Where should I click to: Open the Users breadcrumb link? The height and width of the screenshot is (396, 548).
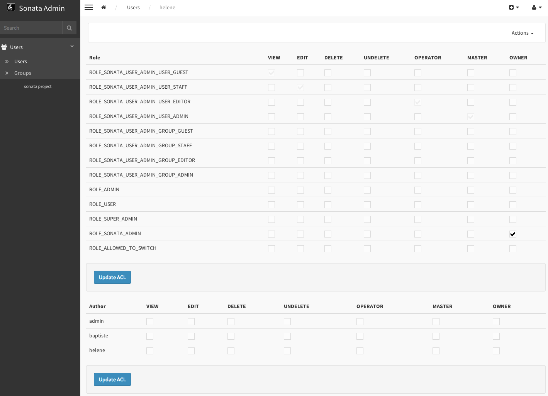(133, 7)
